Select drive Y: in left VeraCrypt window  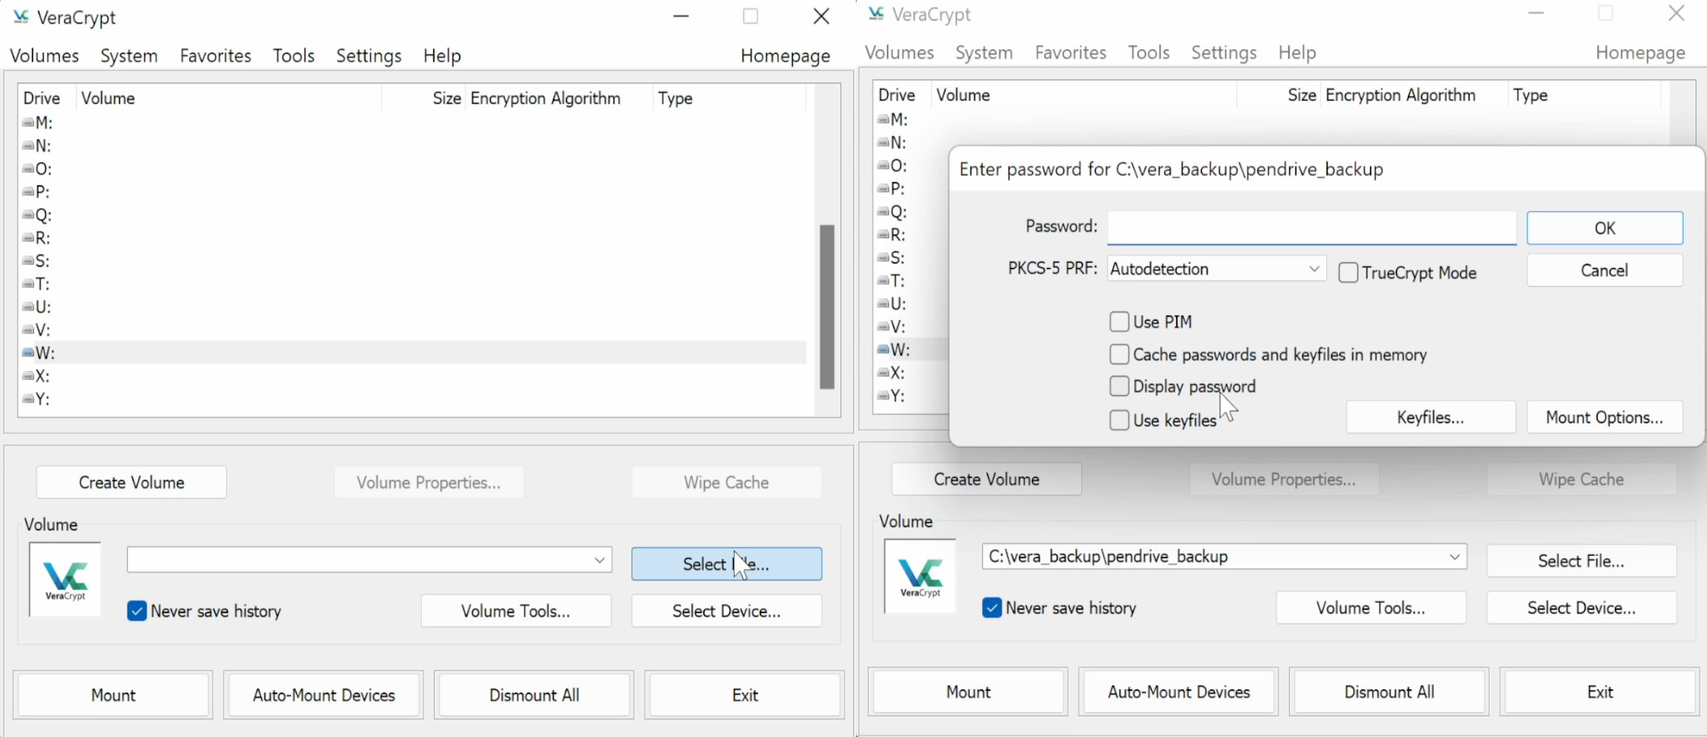coord(36,399)
